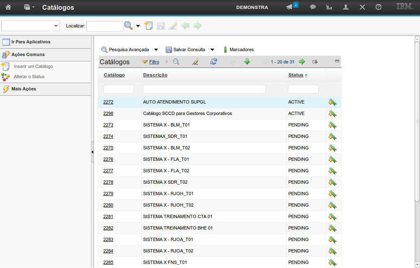Expand the Pesquisa Avançada dropdown arrow

156,50
